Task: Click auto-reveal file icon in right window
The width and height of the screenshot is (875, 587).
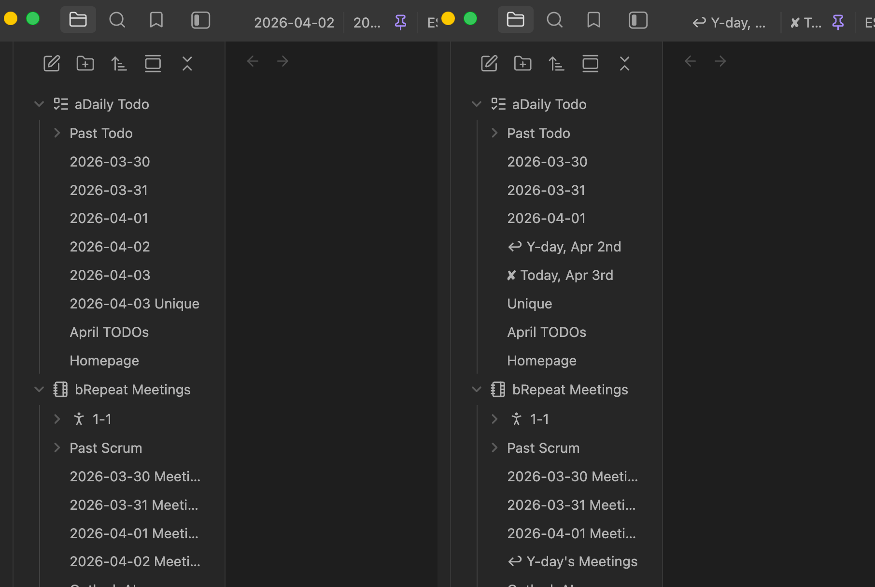Action: tap(591, 63)
